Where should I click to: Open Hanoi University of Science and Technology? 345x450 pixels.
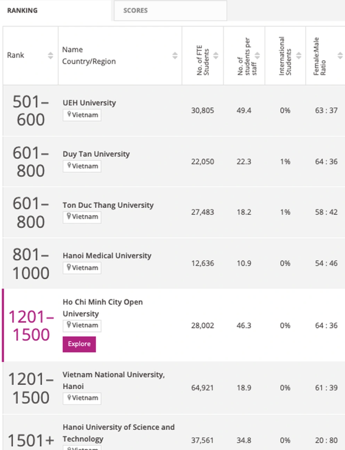tap(118, 433)
